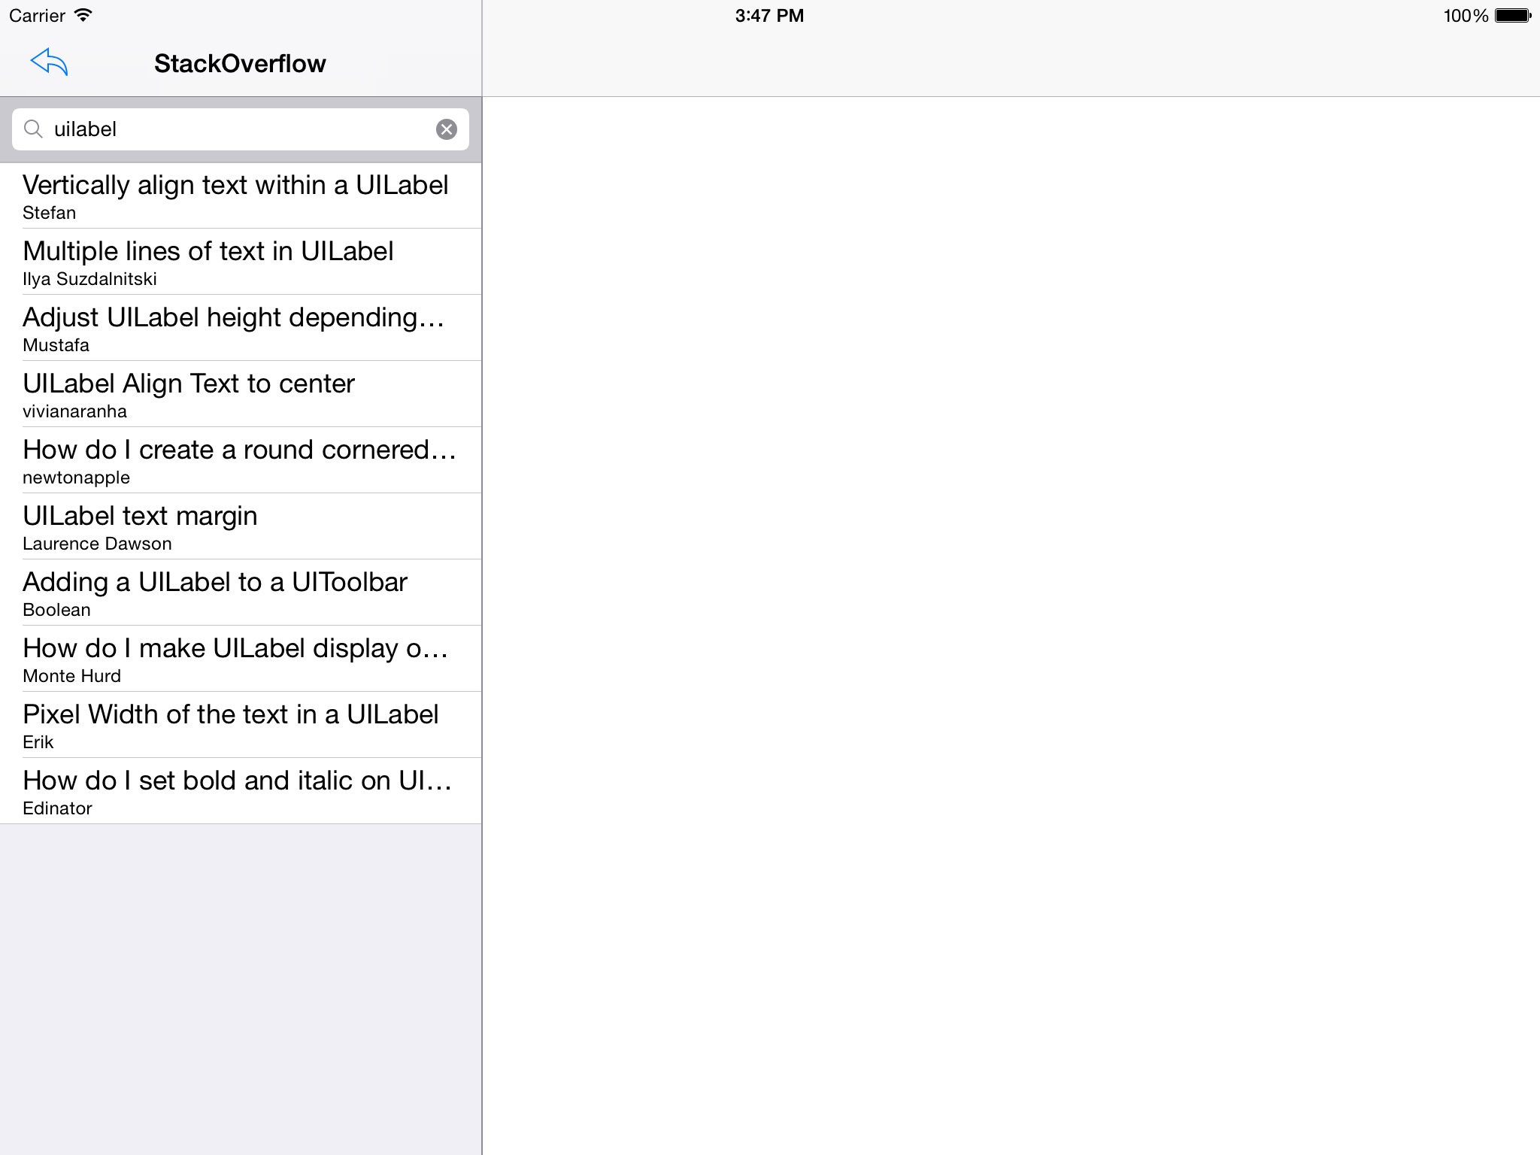The height and width of the screenshot is (1155, 1540).
Task: Select 'UILabel Align Text to center' result
Action: 241,393
